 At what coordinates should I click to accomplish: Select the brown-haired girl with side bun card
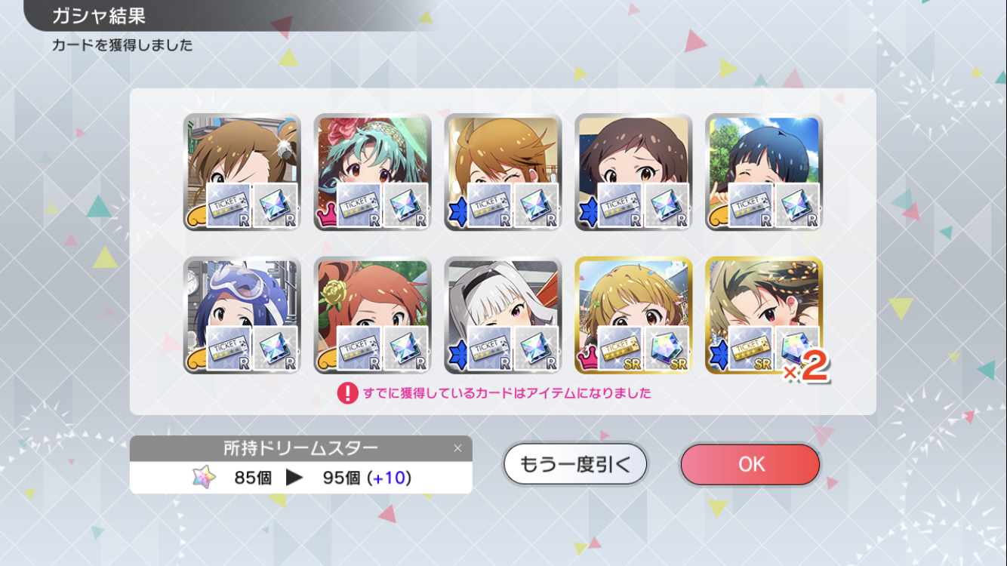click(x=242, y=172)
